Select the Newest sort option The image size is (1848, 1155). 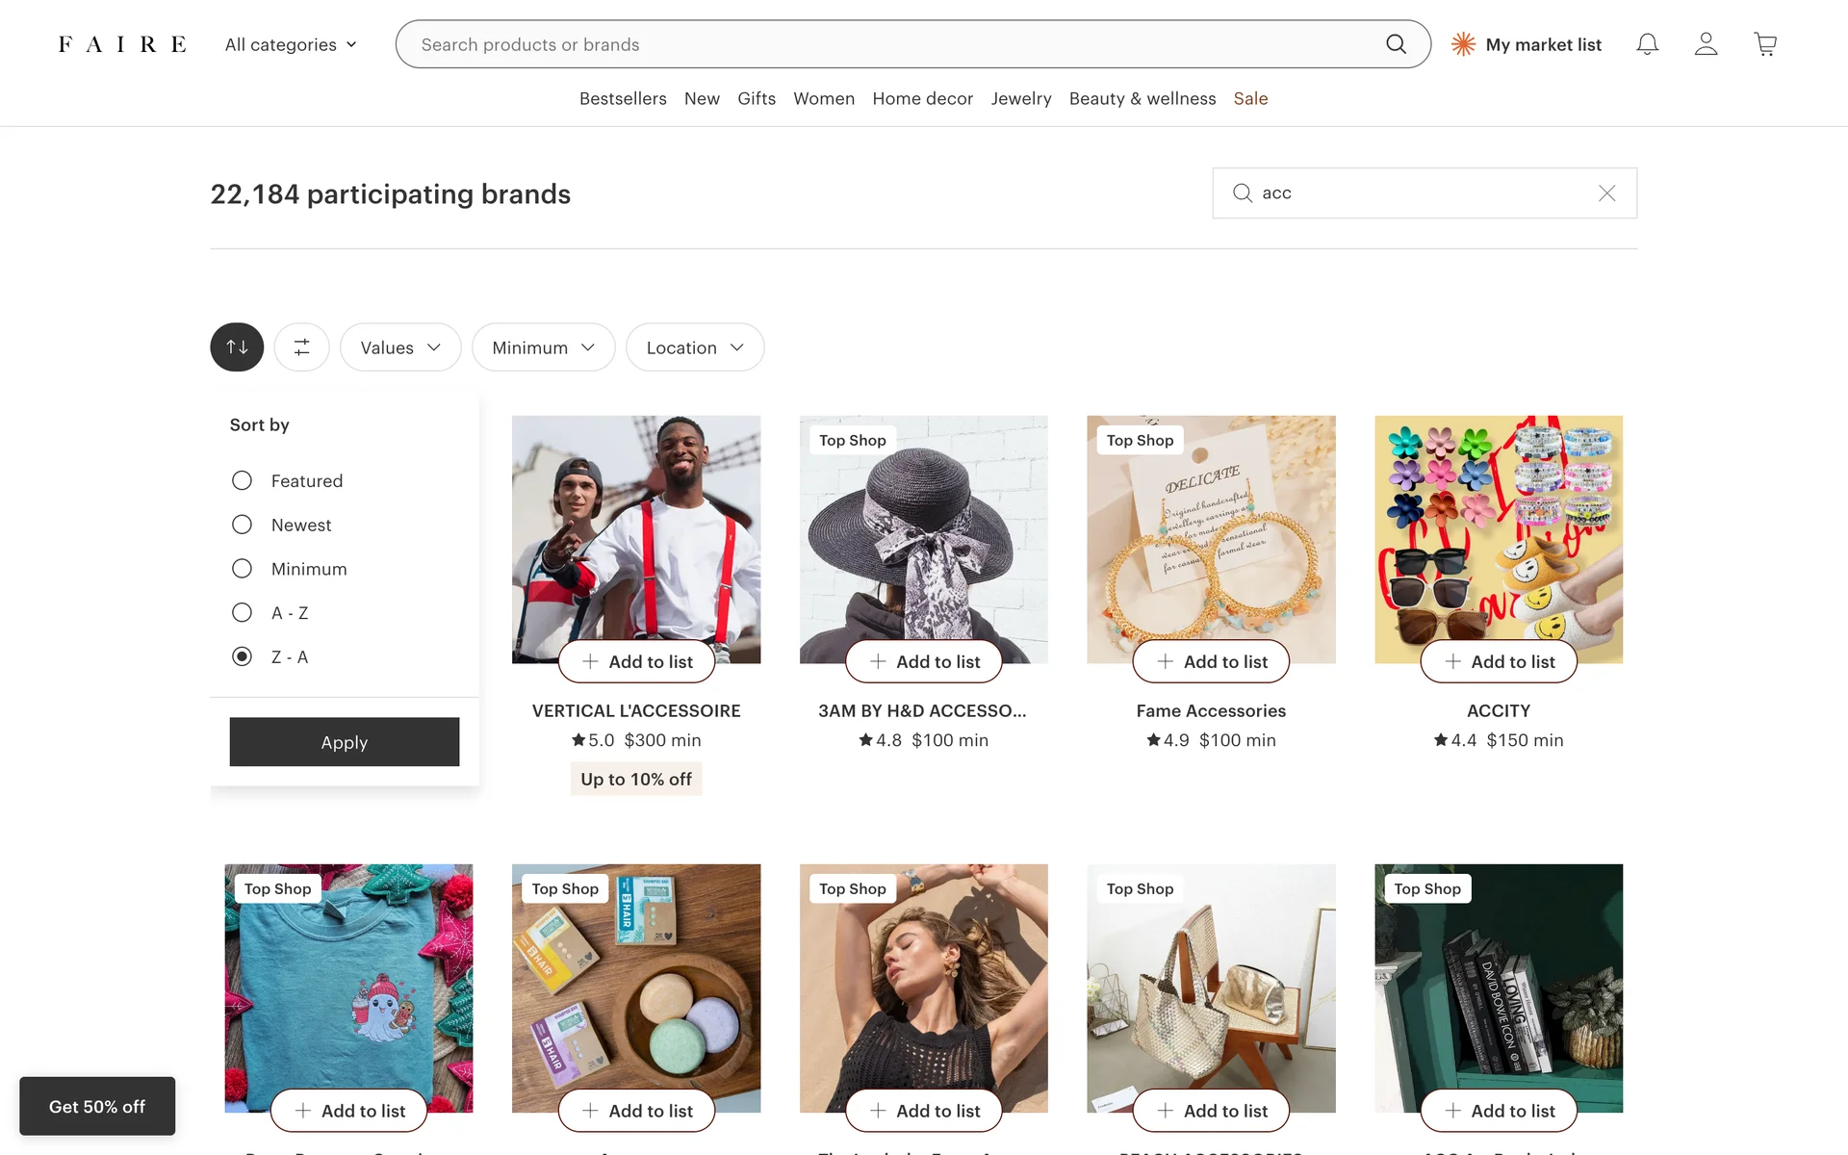[x=242, y=525]
